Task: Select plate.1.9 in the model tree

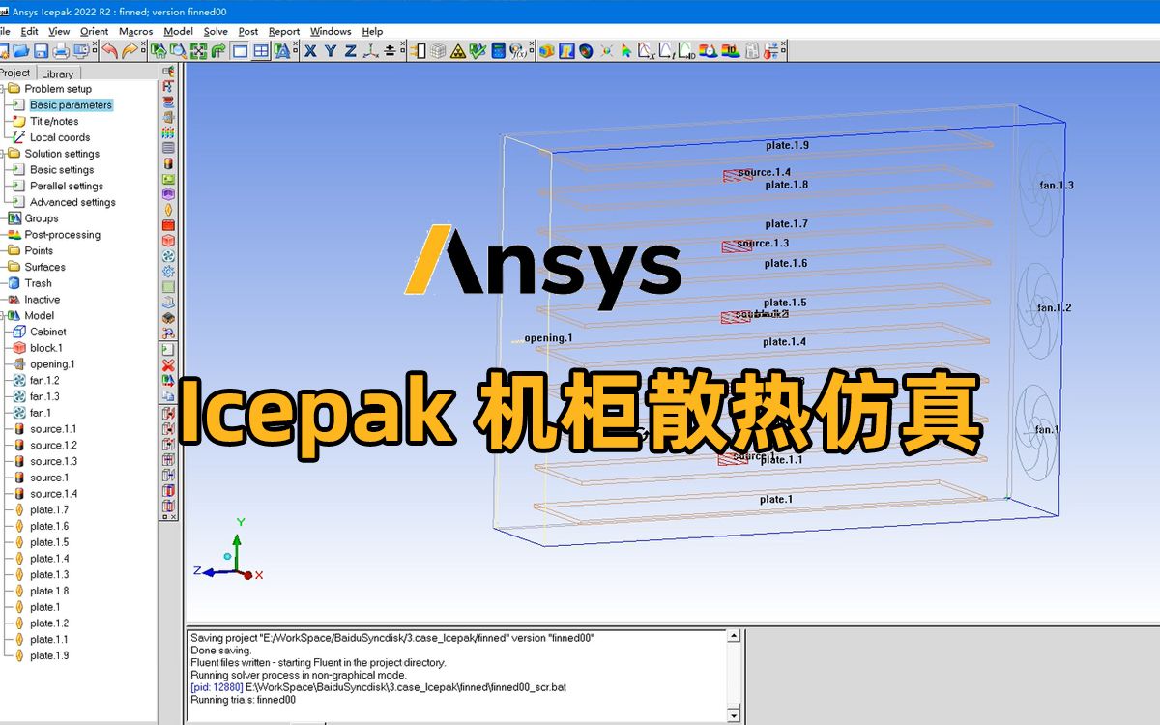Action: [x=50, y=654]
